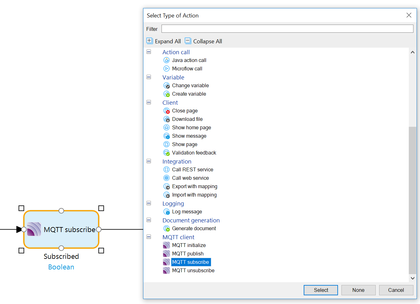
Task: Collapse the Logging group
Action: 149,203
